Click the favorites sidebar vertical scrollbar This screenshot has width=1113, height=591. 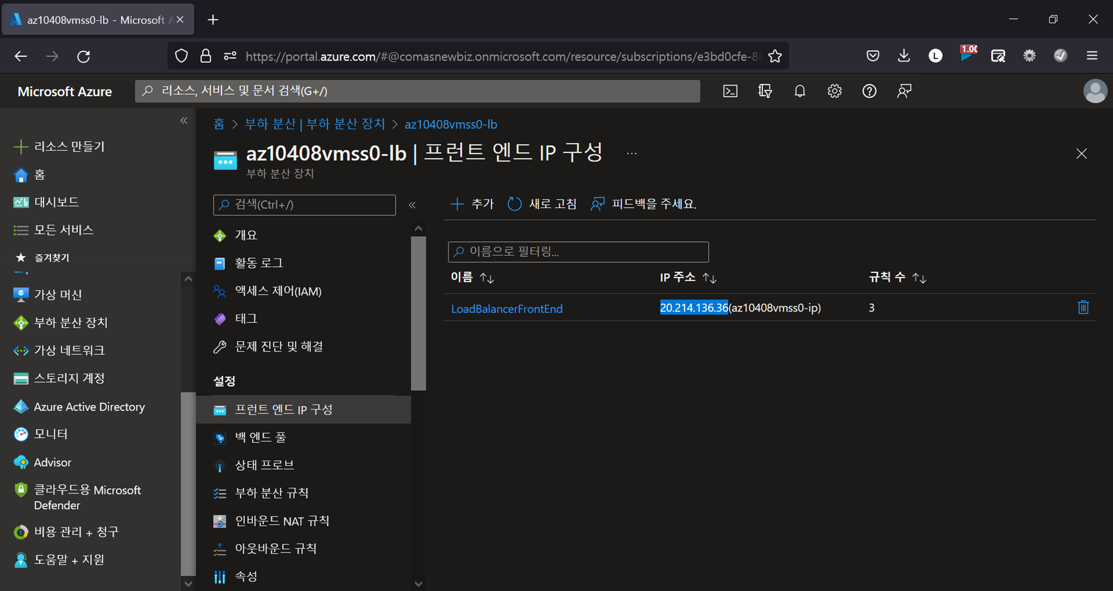pos(188,484)
